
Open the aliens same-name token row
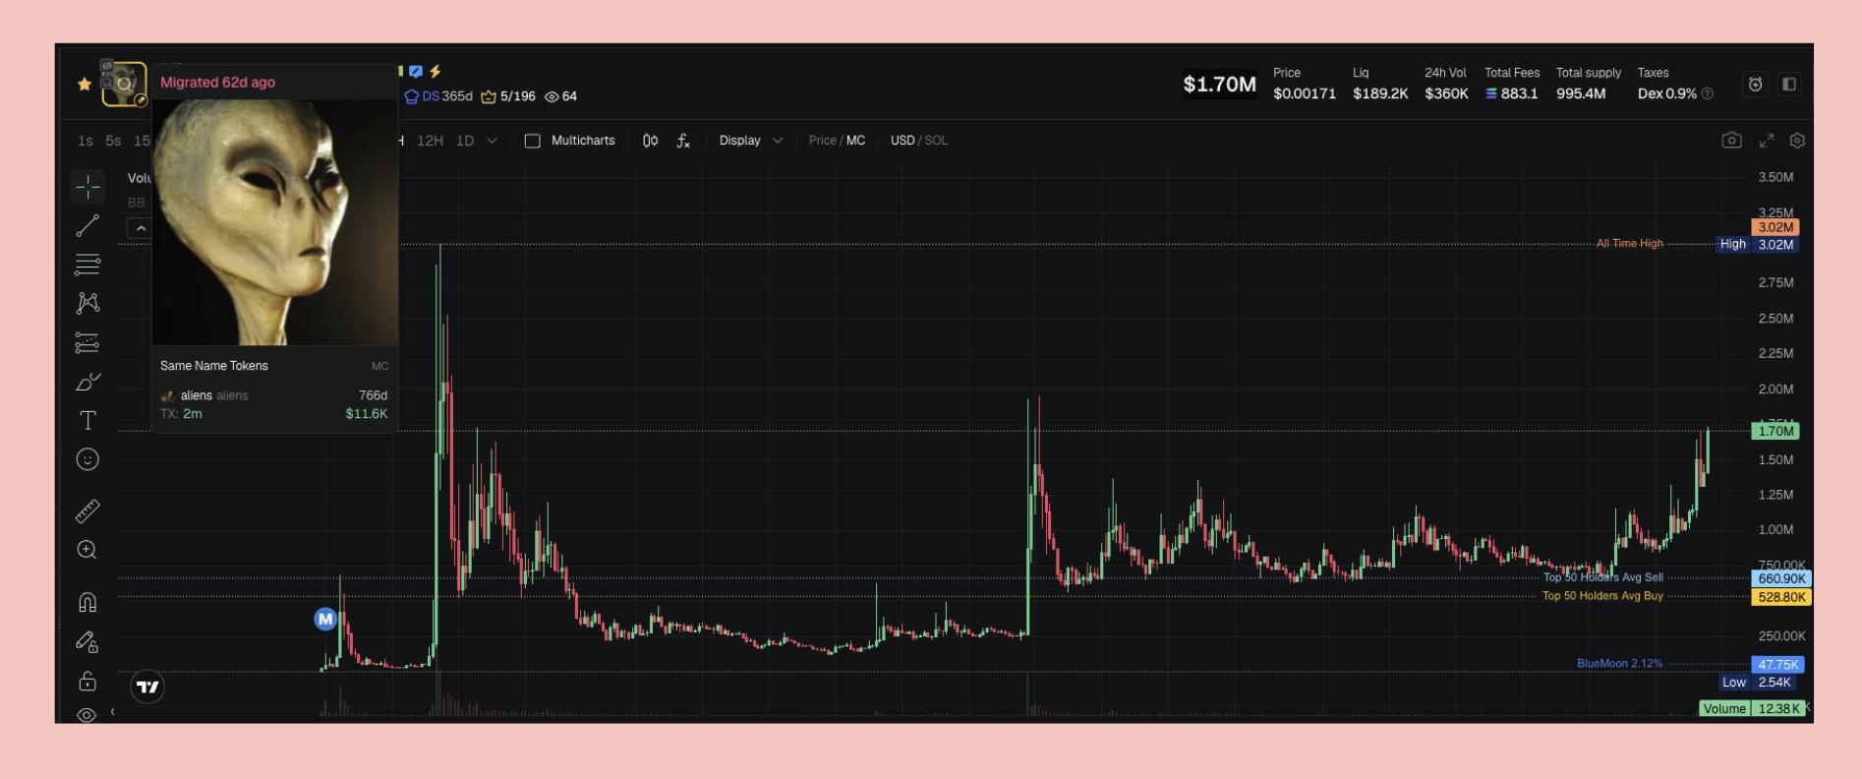tap(274, 404)
